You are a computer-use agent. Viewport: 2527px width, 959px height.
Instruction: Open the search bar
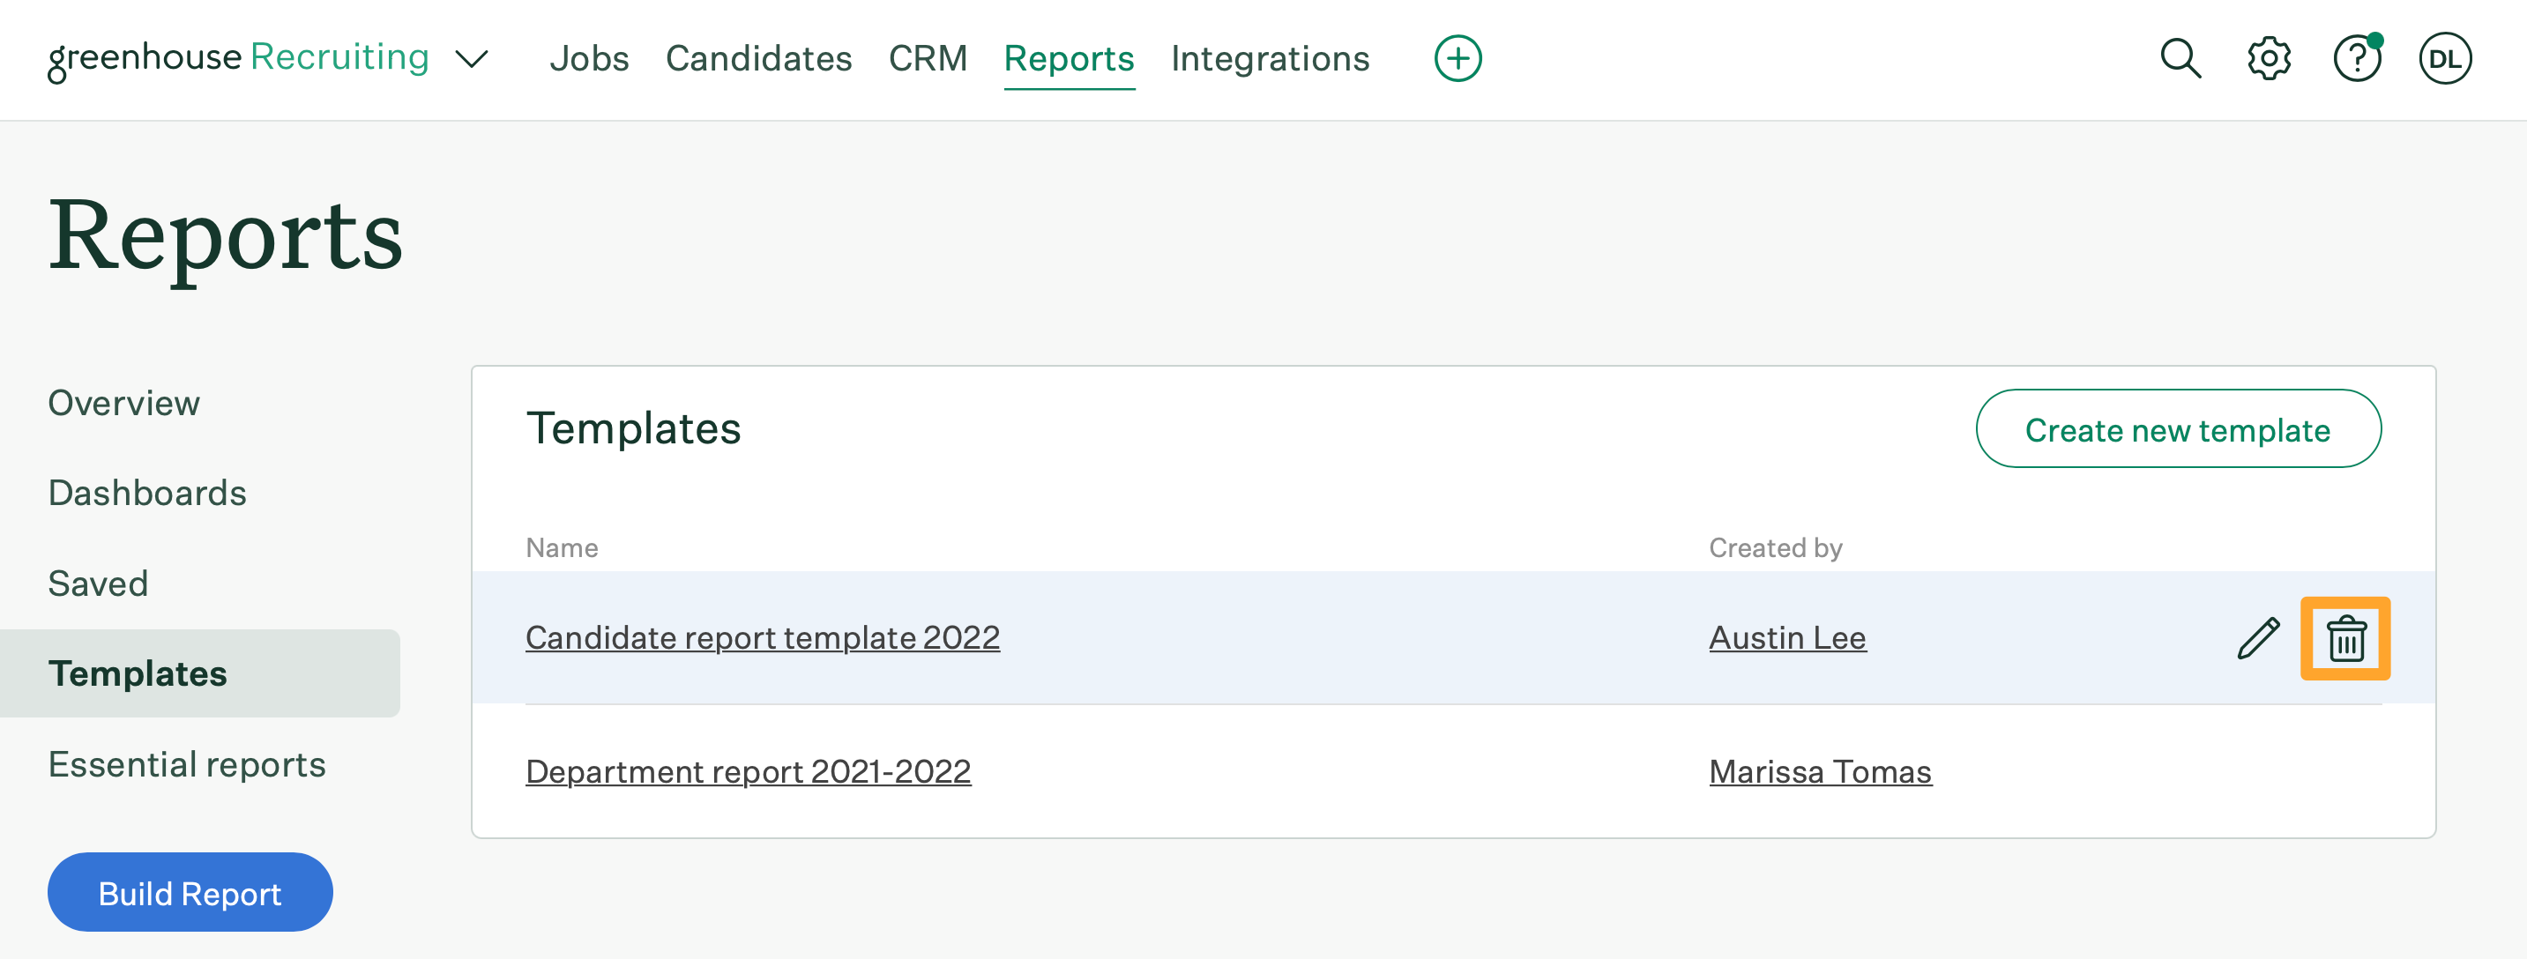coord(2179,58)
